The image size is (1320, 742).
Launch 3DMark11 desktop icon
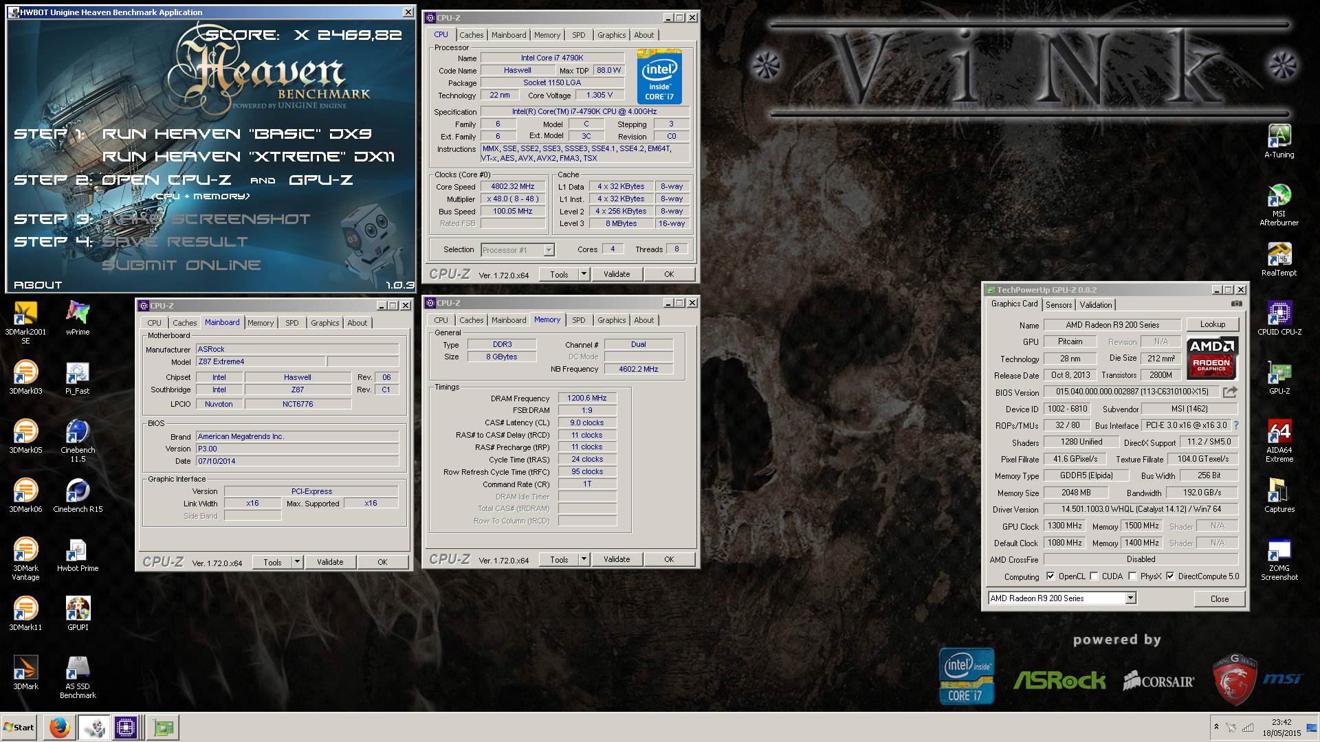[x=25, y=614]
